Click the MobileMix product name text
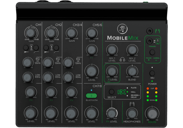The width and height of the screenshot is (183, 128). coord(123,38)
